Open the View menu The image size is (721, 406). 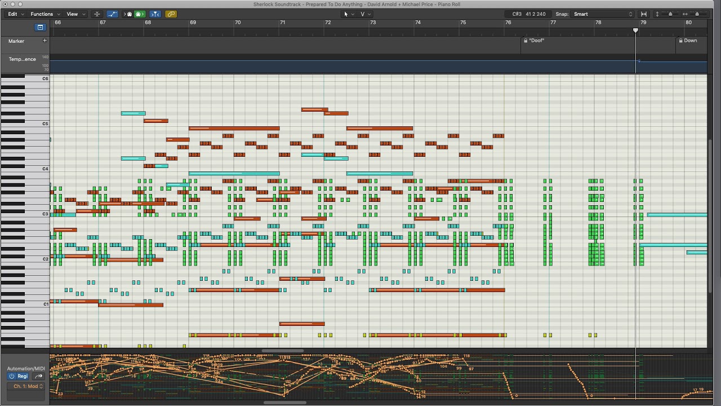point(75,14)
